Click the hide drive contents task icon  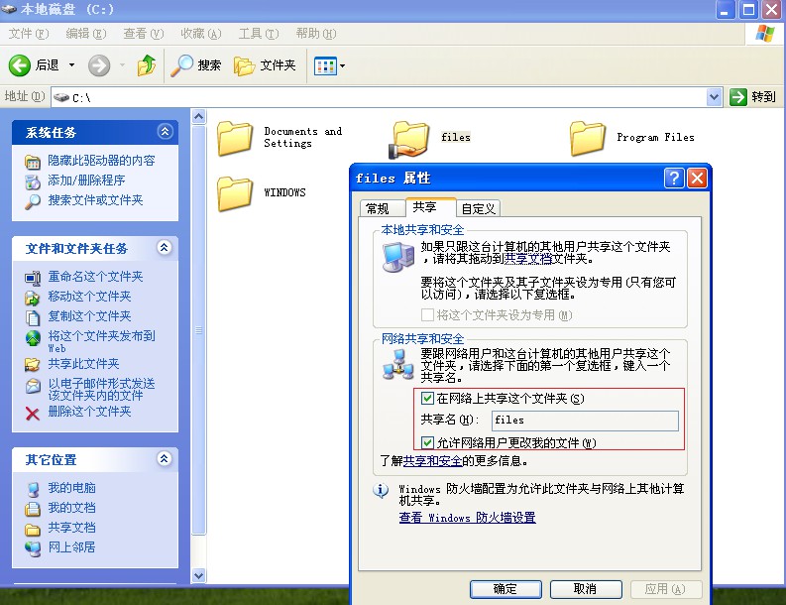[x=33, y=162]
